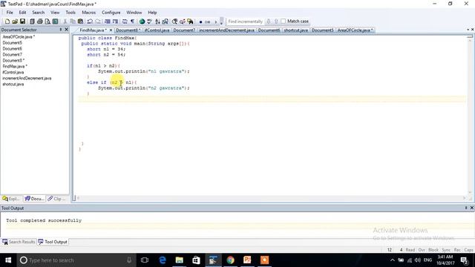Close the Tool Output panel
Viewport: 475px width, 267px height.
coord(472,208)
